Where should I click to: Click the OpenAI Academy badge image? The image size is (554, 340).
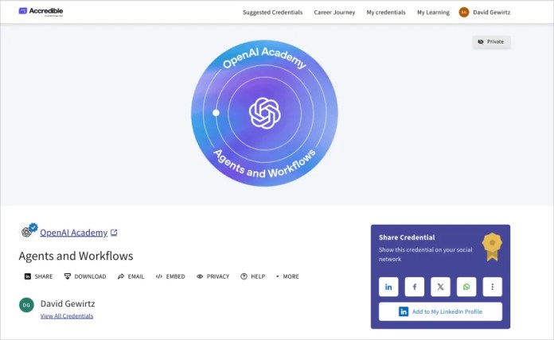coord(264,113)
